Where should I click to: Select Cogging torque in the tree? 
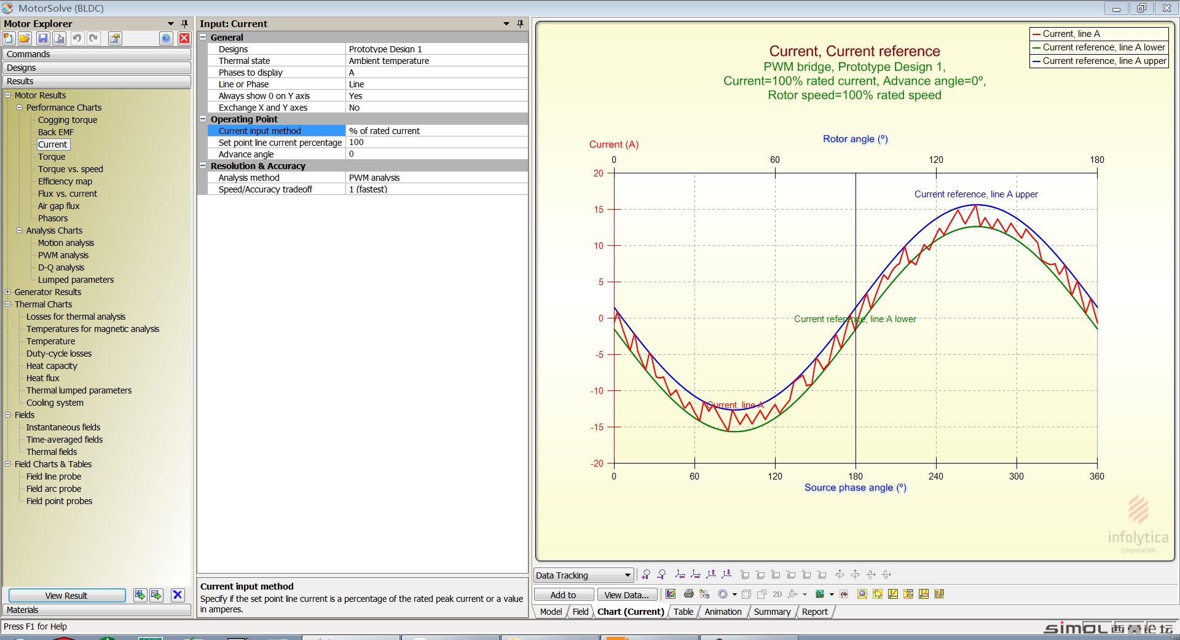(68, 120)
